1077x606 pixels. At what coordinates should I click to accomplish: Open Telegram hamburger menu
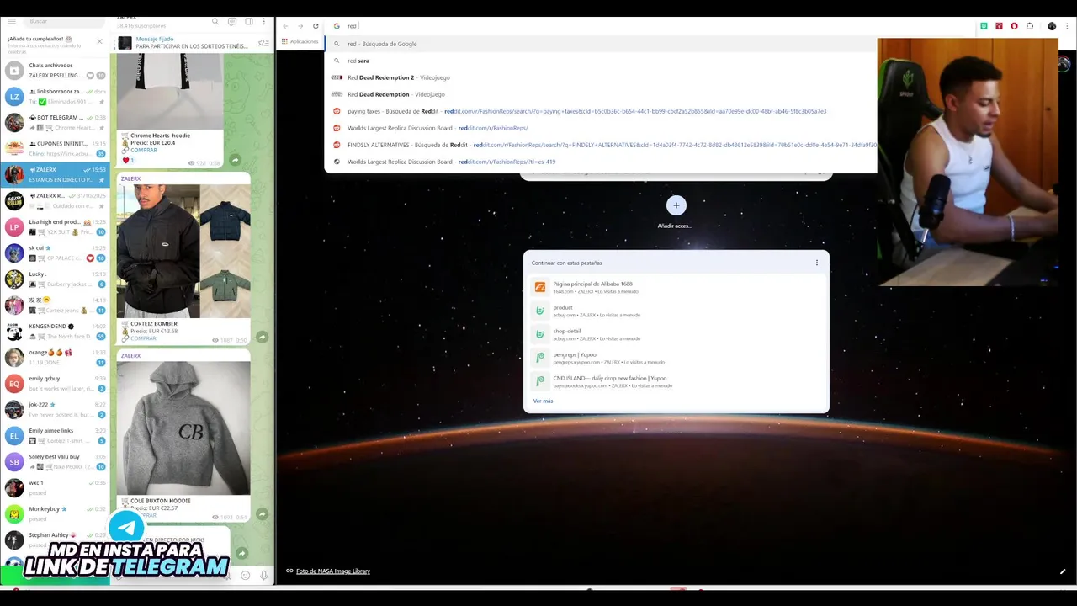12,21
